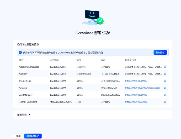Open the Grafana oceanbase dashboard link
The height and width of the screenshot is (139, 181).
coord(142,88)
